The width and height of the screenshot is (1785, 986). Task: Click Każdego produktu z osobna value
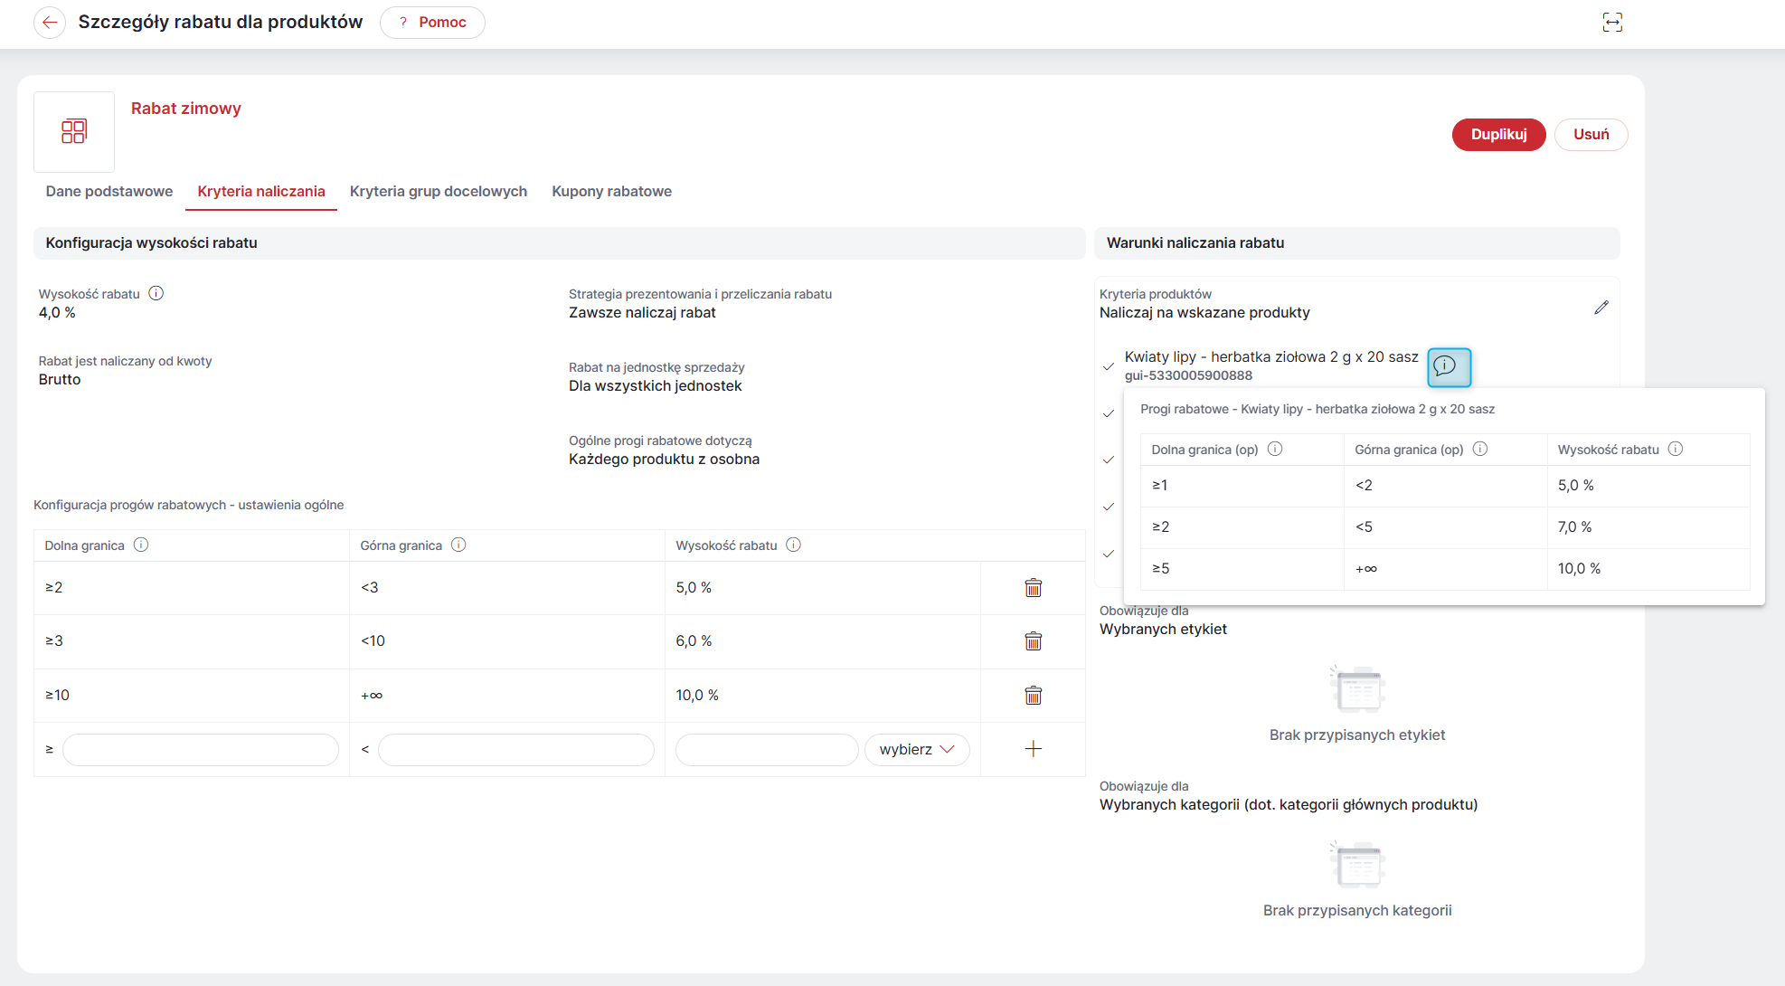pos(664,460)
